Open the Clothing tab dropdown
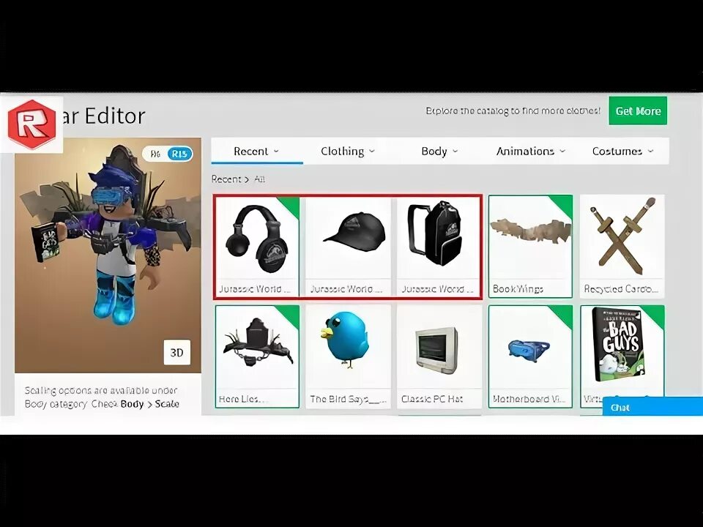 point(347,152)
